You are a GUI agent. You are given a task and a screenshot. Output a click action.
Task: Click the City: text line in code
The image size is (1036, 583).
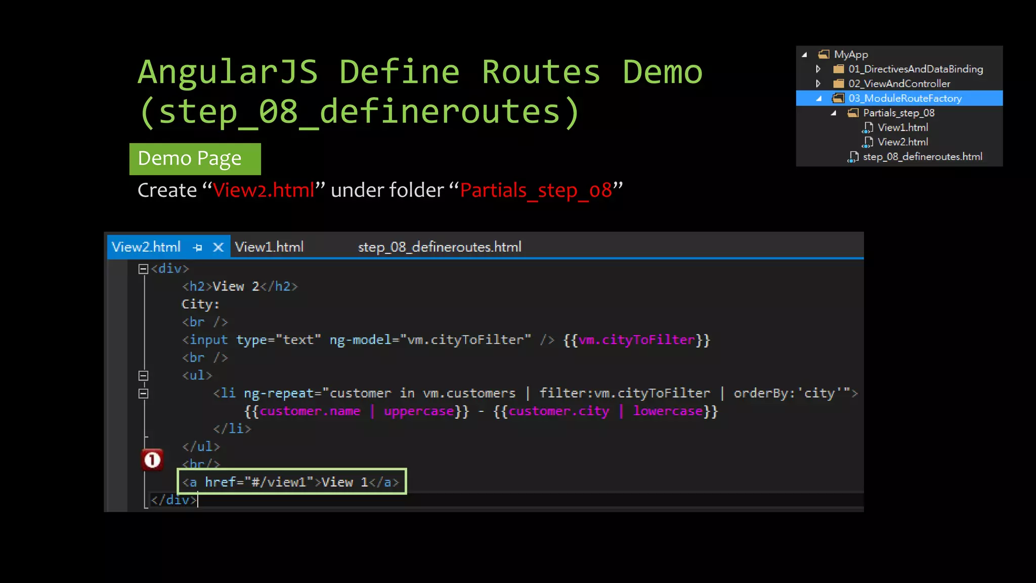click(200, 304)
